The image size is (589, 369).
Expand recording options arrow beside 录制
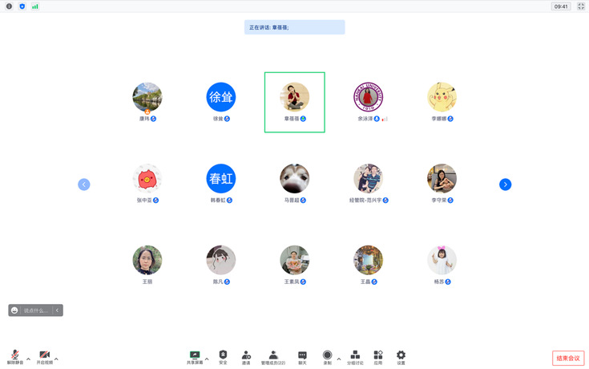click(338, 359)
